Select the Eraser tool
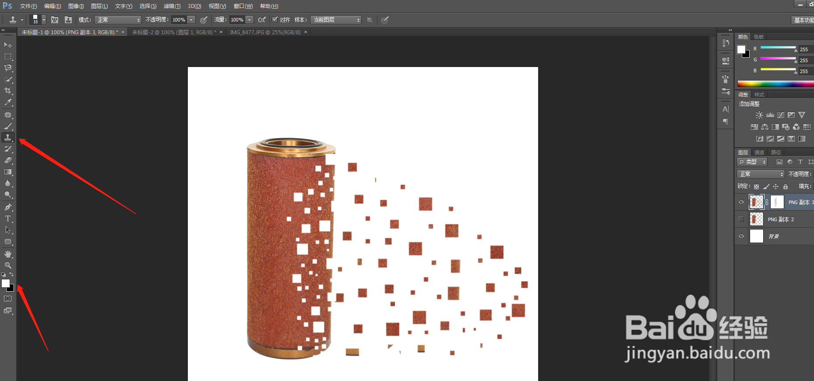 (x=8, y=160)
